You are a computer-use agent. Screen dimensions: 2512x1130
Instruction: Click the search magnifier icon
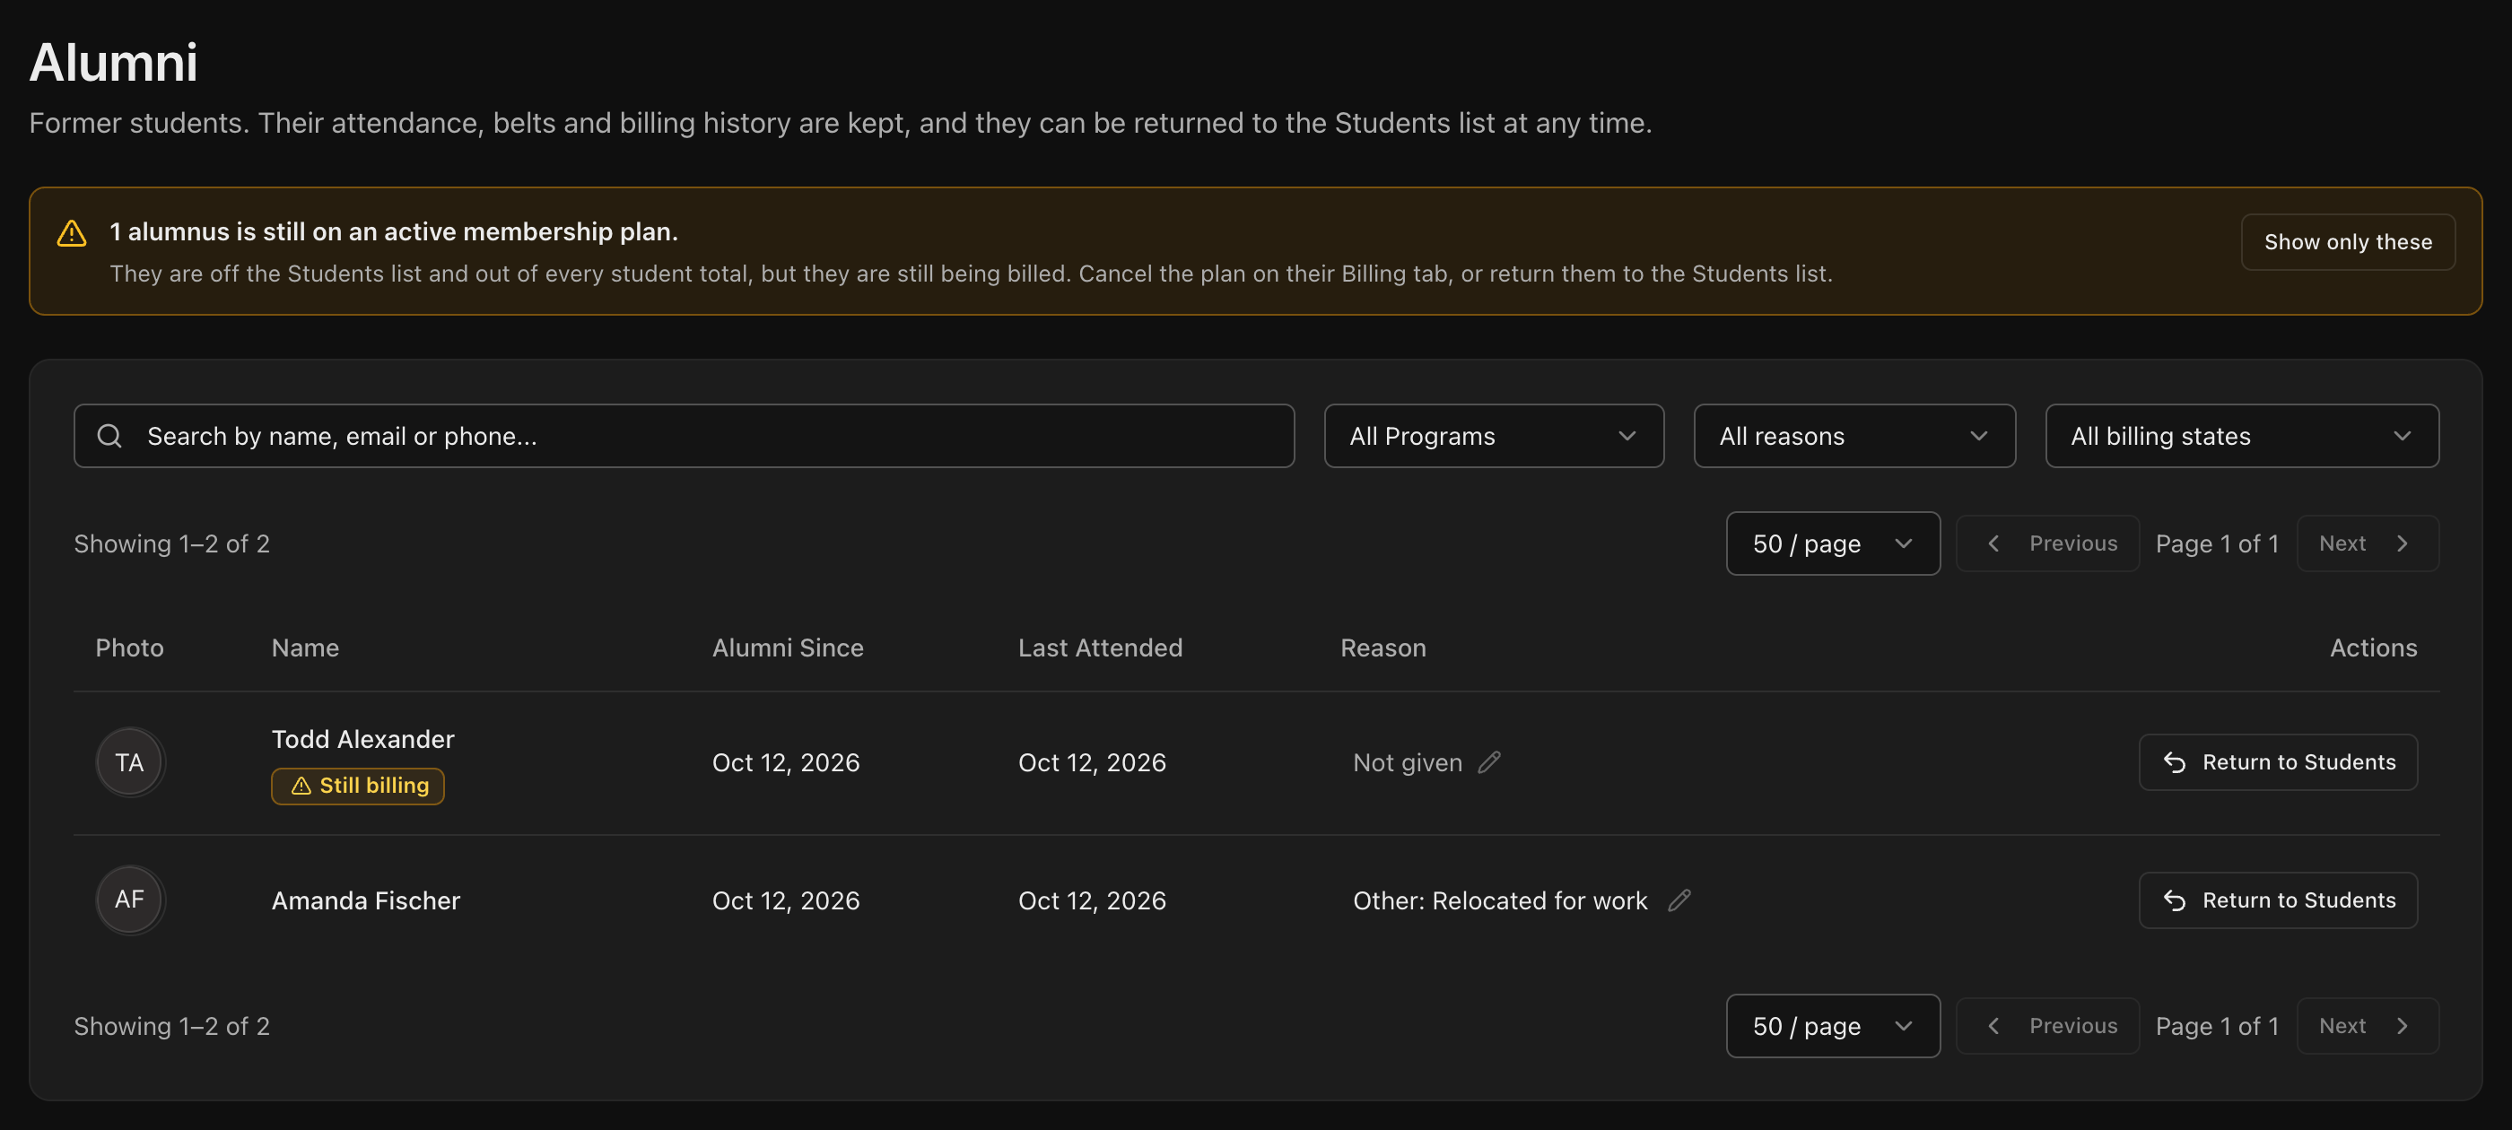110,436
